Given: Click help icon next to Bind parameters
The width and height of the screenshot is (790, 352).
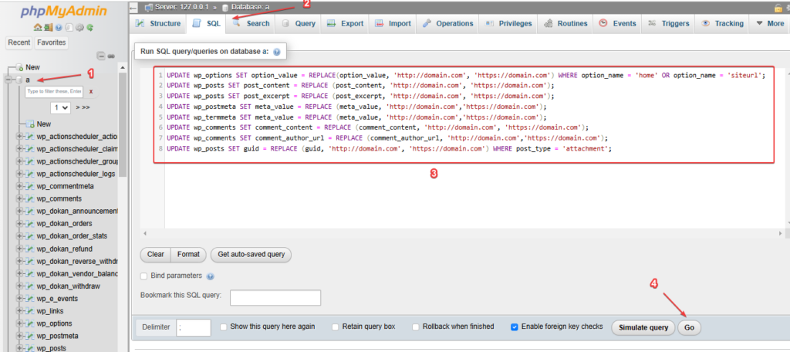Looking at the screenshot, I should tap(211, 276).
